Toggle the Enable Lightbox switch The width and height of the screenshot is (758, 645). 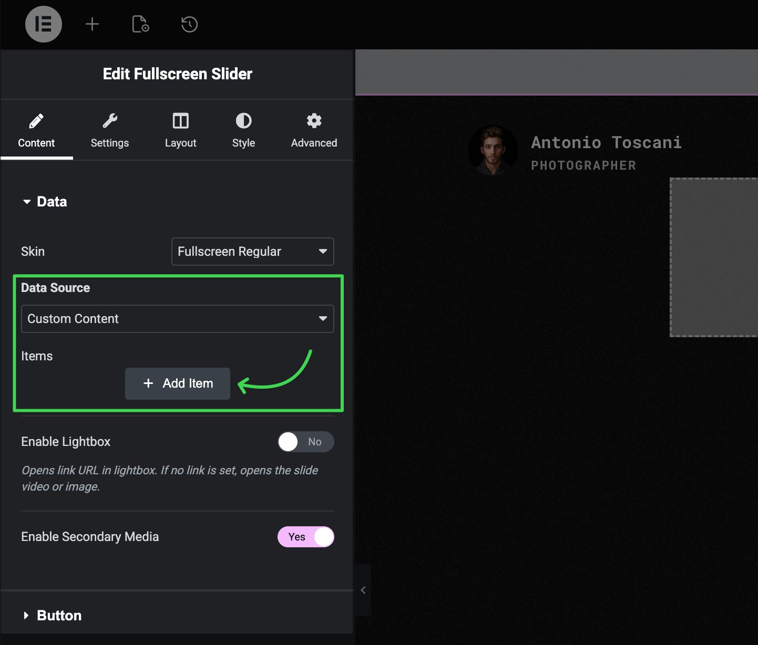pos(305,442)
